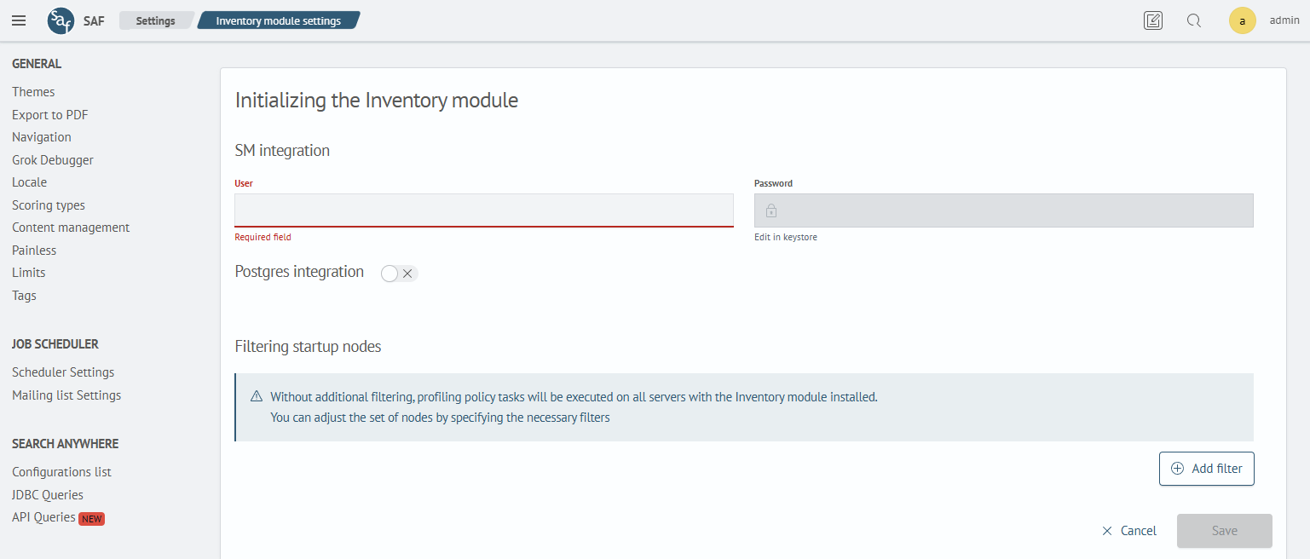Open Mailing list Settings
The height and width of the screenshot is (559, 1310).
66,395
